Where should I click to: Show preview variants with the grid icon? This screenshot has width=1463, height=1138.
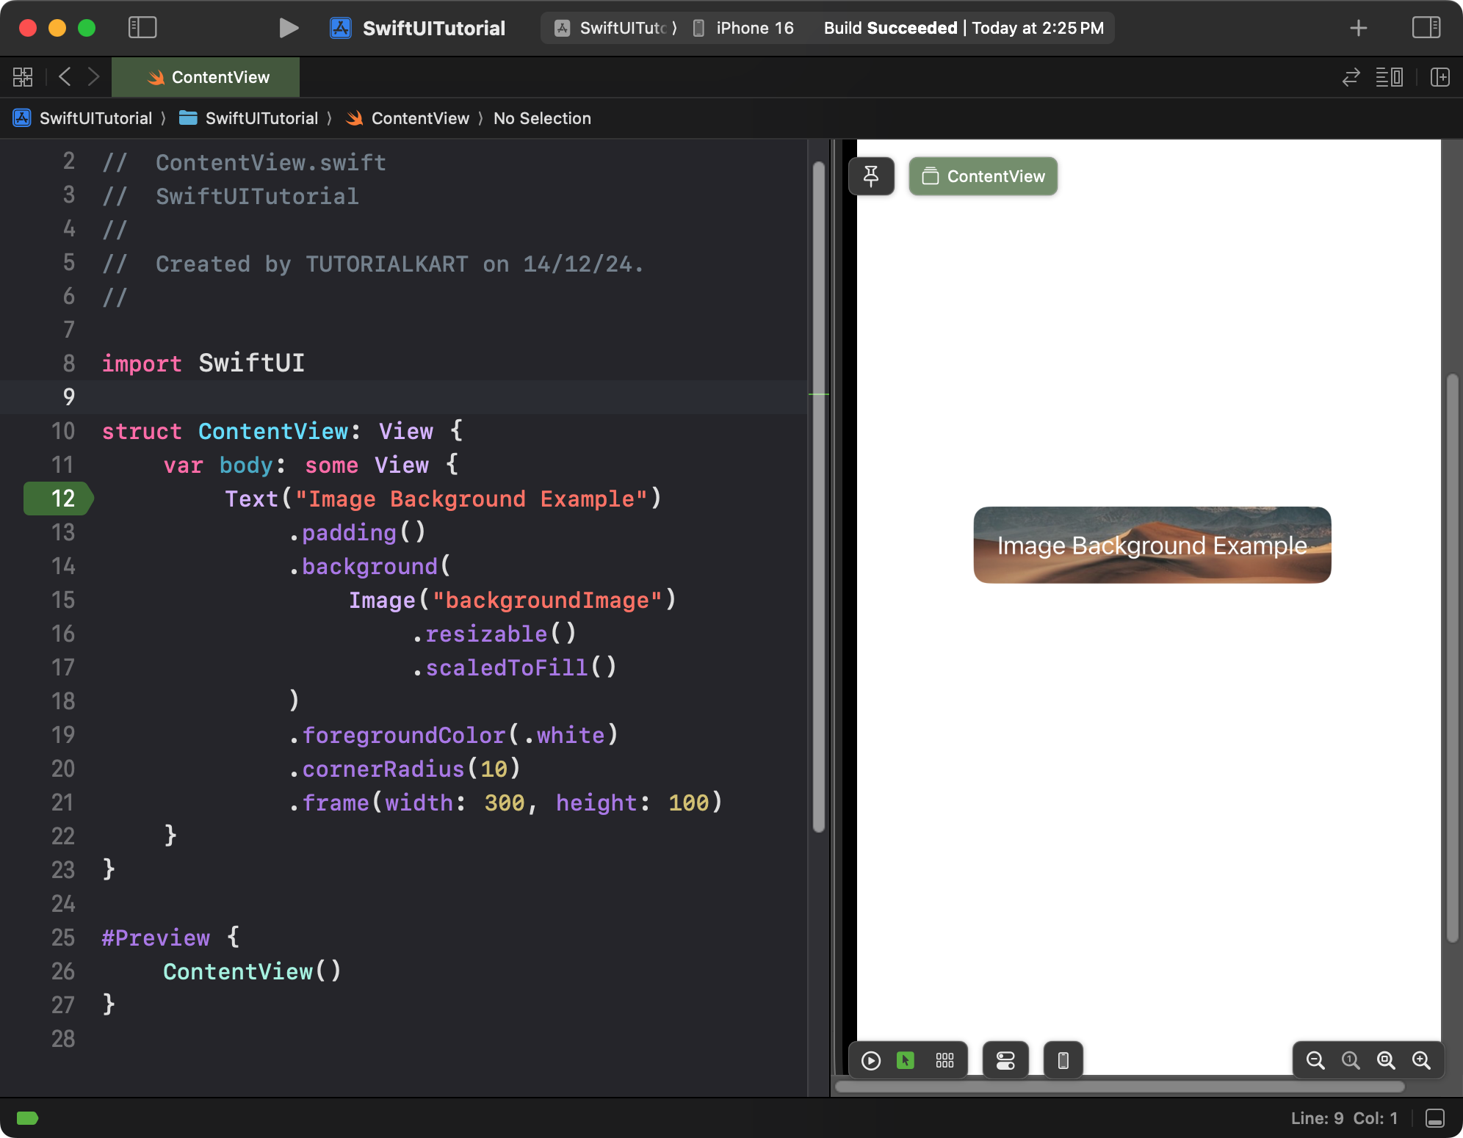[944, 1060]
